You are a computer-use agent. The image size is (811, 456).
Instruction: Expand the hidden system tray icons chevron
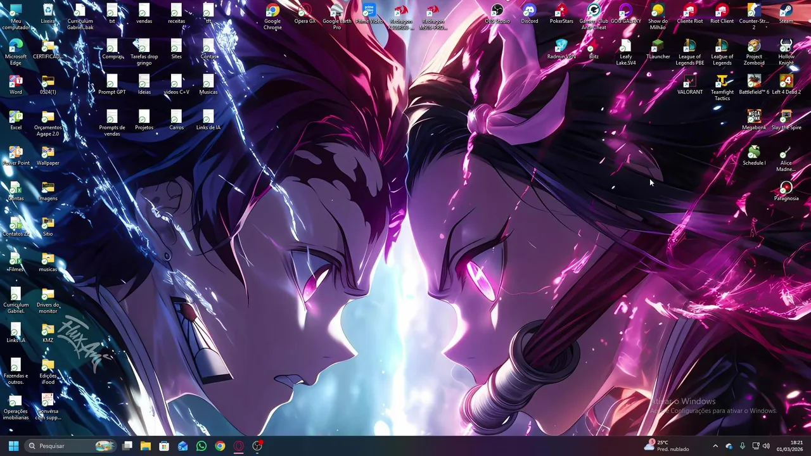[715, 446]
